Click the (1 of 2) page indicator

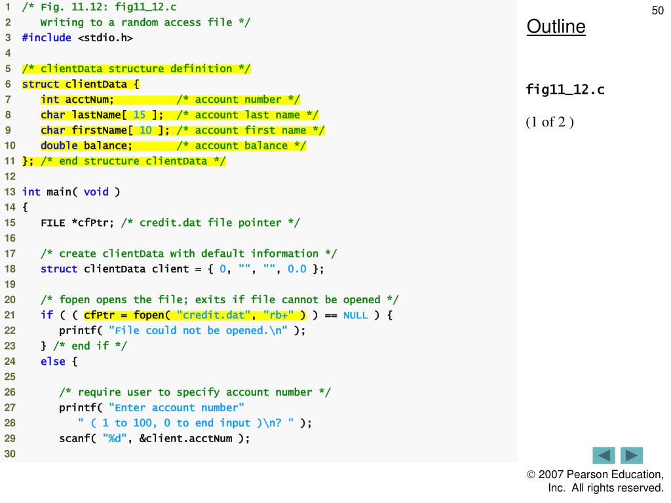(x=550, y=122)
